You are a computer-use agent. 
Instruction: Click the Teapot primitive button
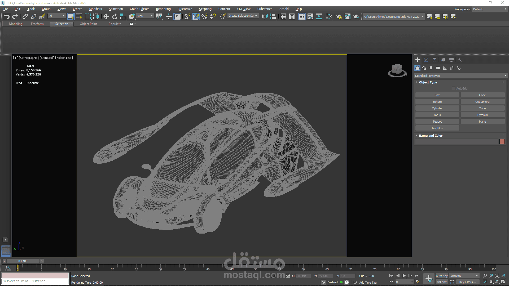point(437,122)
